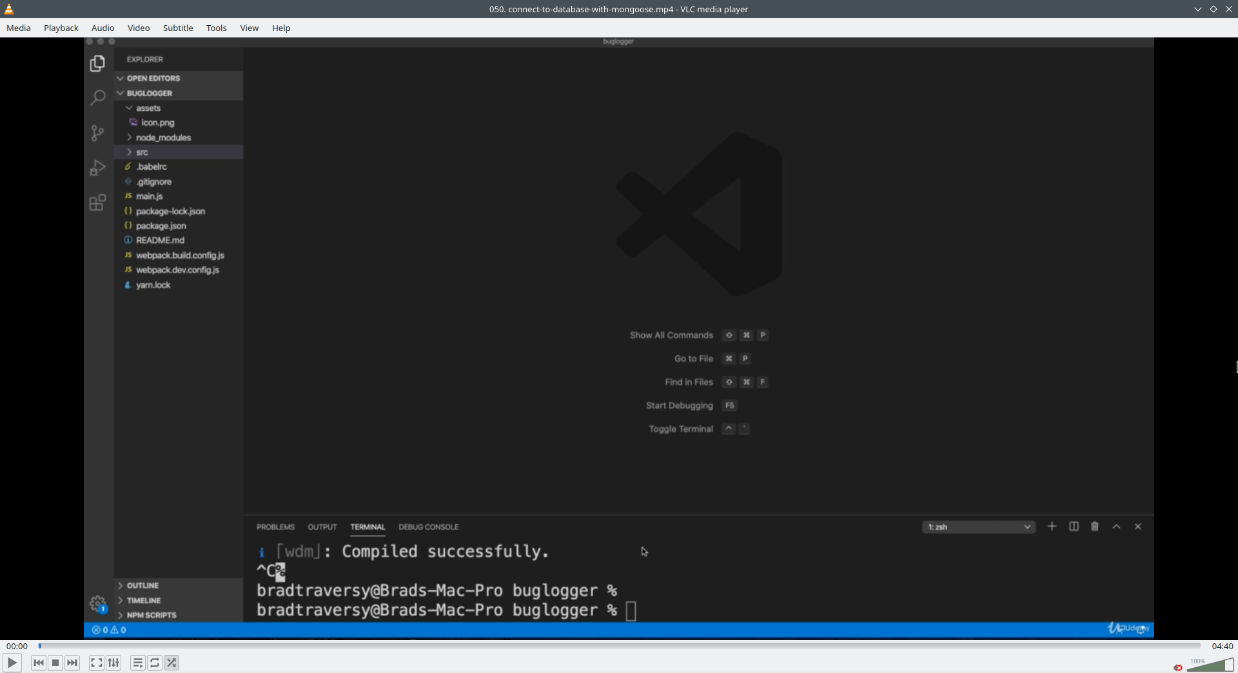Stop playback with the VLC stop button
1238x673 pixels.
pos(55,663)
